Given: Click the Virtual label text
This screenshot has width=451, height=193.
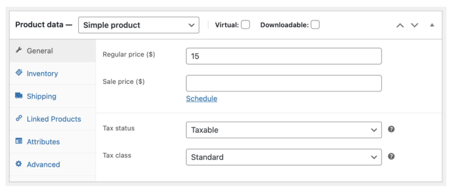Looking at the screenshot, I should pos(227,25).
